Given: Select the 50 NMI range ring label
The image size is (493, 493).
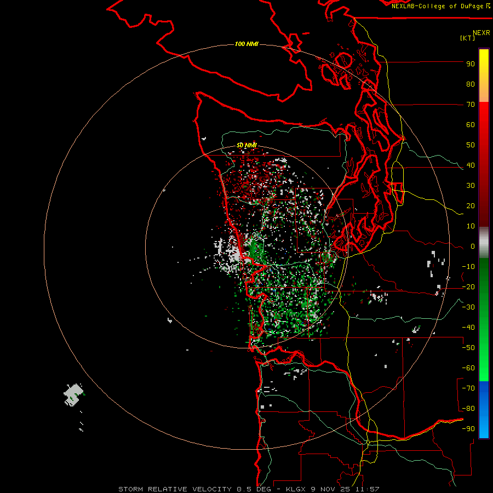Looking at the screenshot, I should click(246, 145).
